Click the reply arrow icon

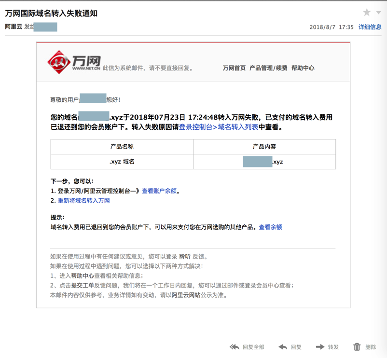tap(283, 347)
